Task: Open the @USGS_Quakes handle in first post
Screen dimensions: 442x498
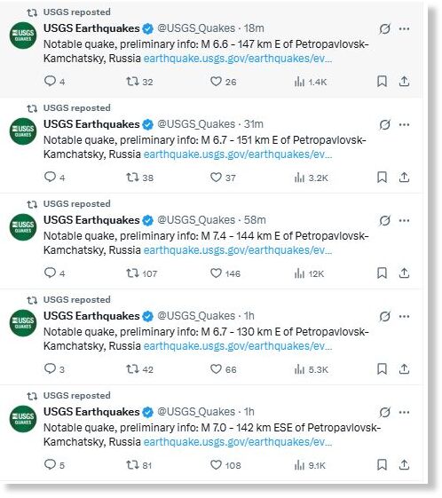Action: point(196,28)
